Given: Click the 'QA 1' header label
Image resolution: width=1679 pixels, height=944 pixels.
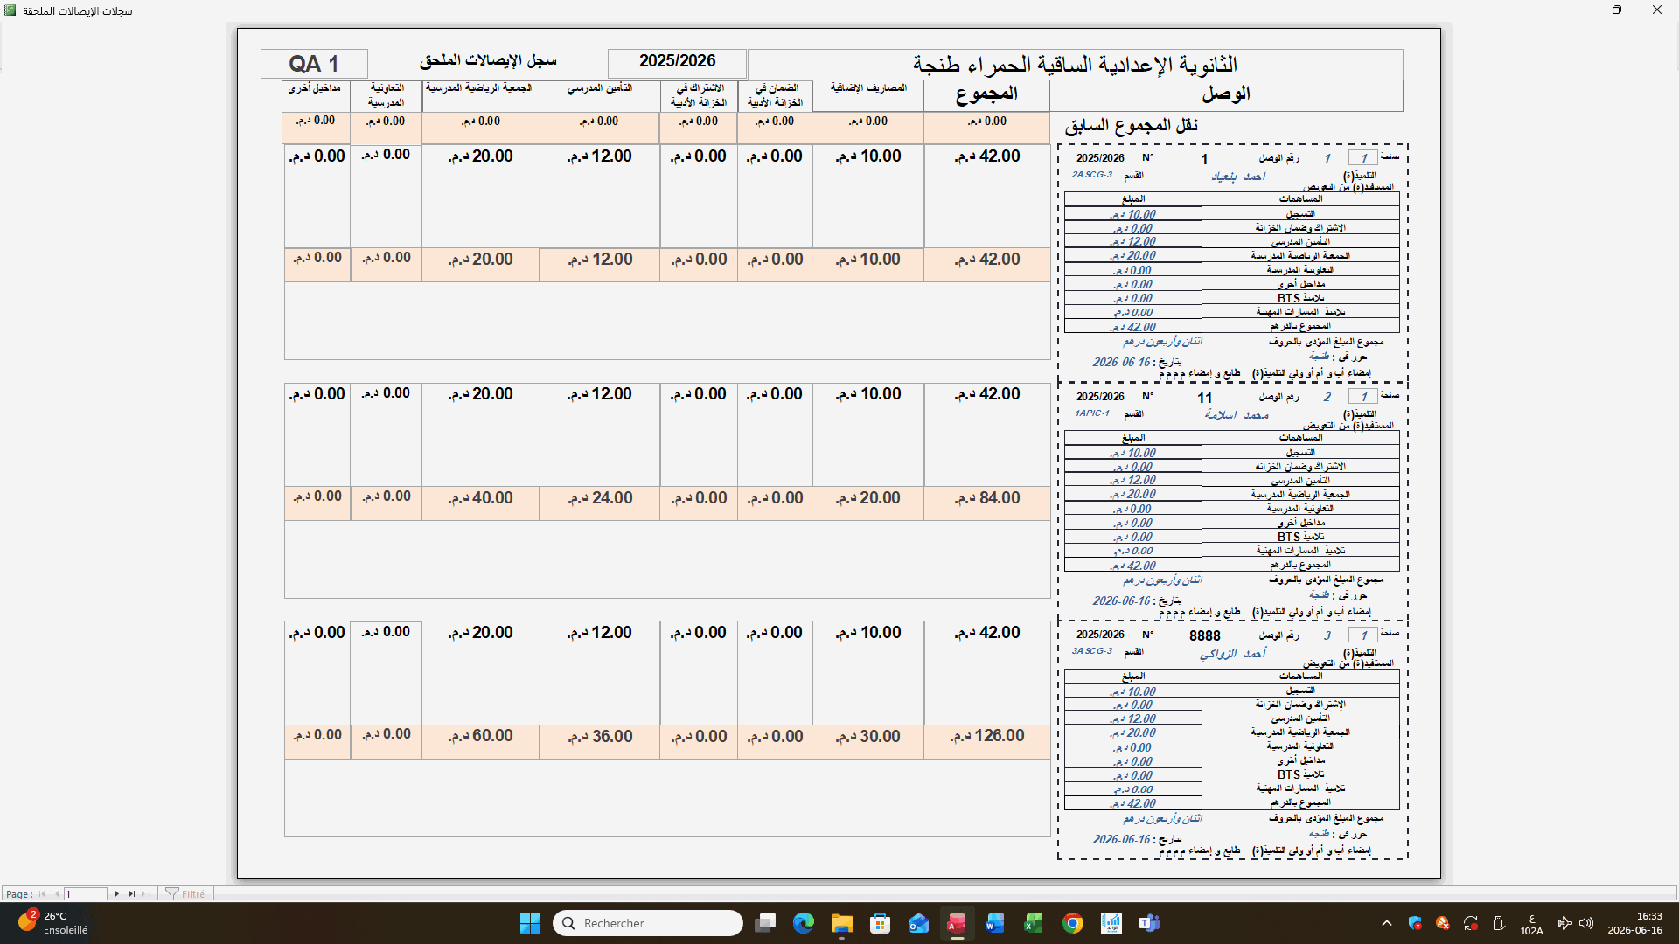Looking at the screenshot, I should (x=314, y=64).
